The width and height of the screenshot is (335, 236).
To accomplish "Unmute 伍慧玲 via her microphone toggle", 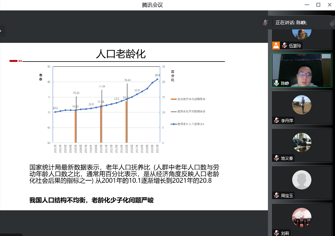I will pos(284,45).
